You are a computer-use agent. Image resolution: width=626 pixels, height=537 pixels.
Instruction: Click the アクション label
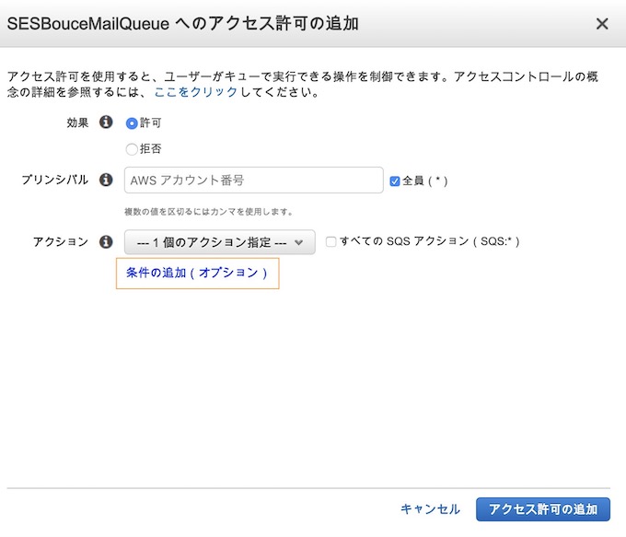pos(61,241)
